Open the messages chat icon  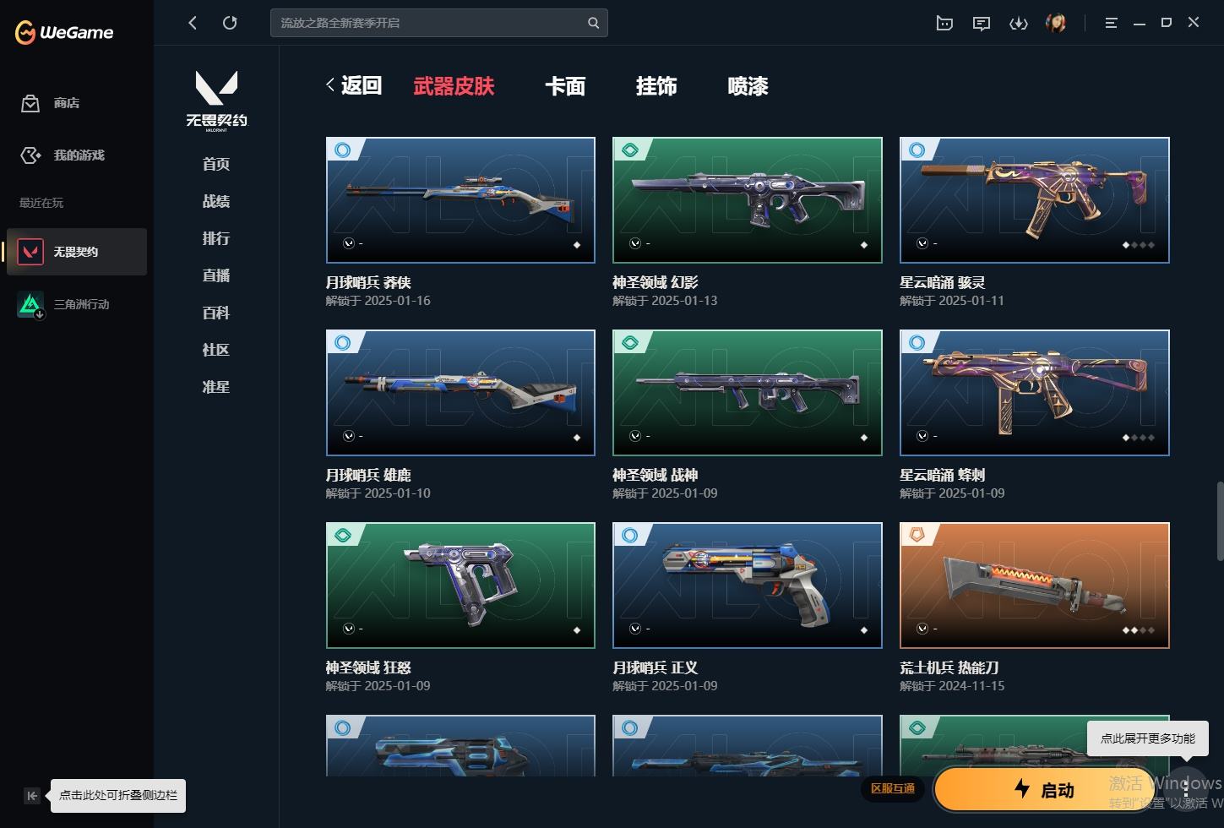click(981, 23)
